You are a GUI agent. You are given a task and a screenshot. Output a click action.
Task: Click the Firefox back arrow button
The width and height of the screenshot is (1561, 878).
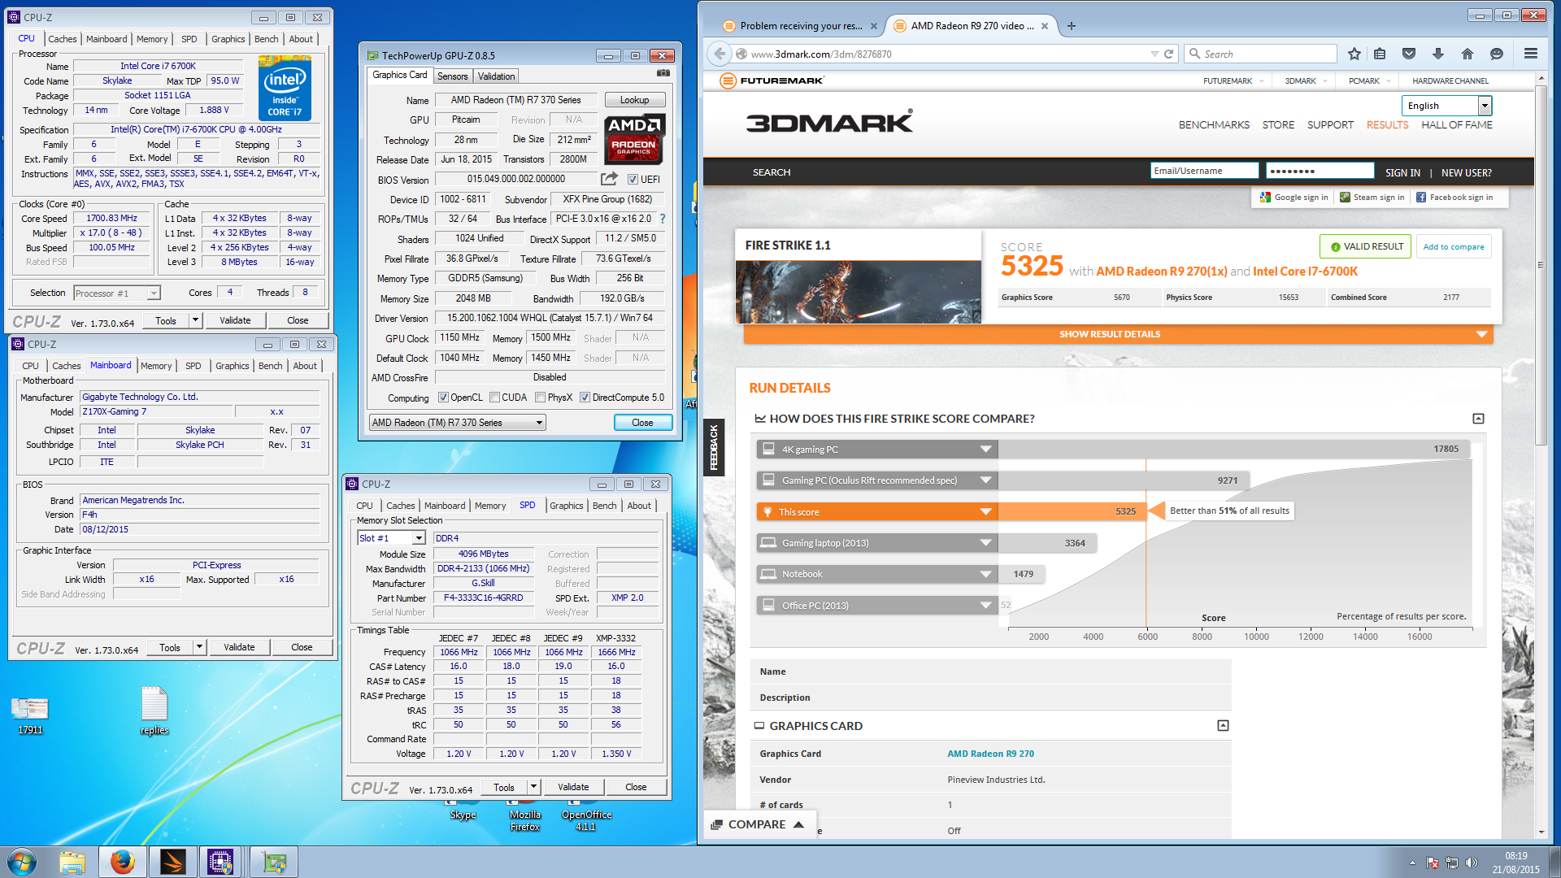point(720,54)
